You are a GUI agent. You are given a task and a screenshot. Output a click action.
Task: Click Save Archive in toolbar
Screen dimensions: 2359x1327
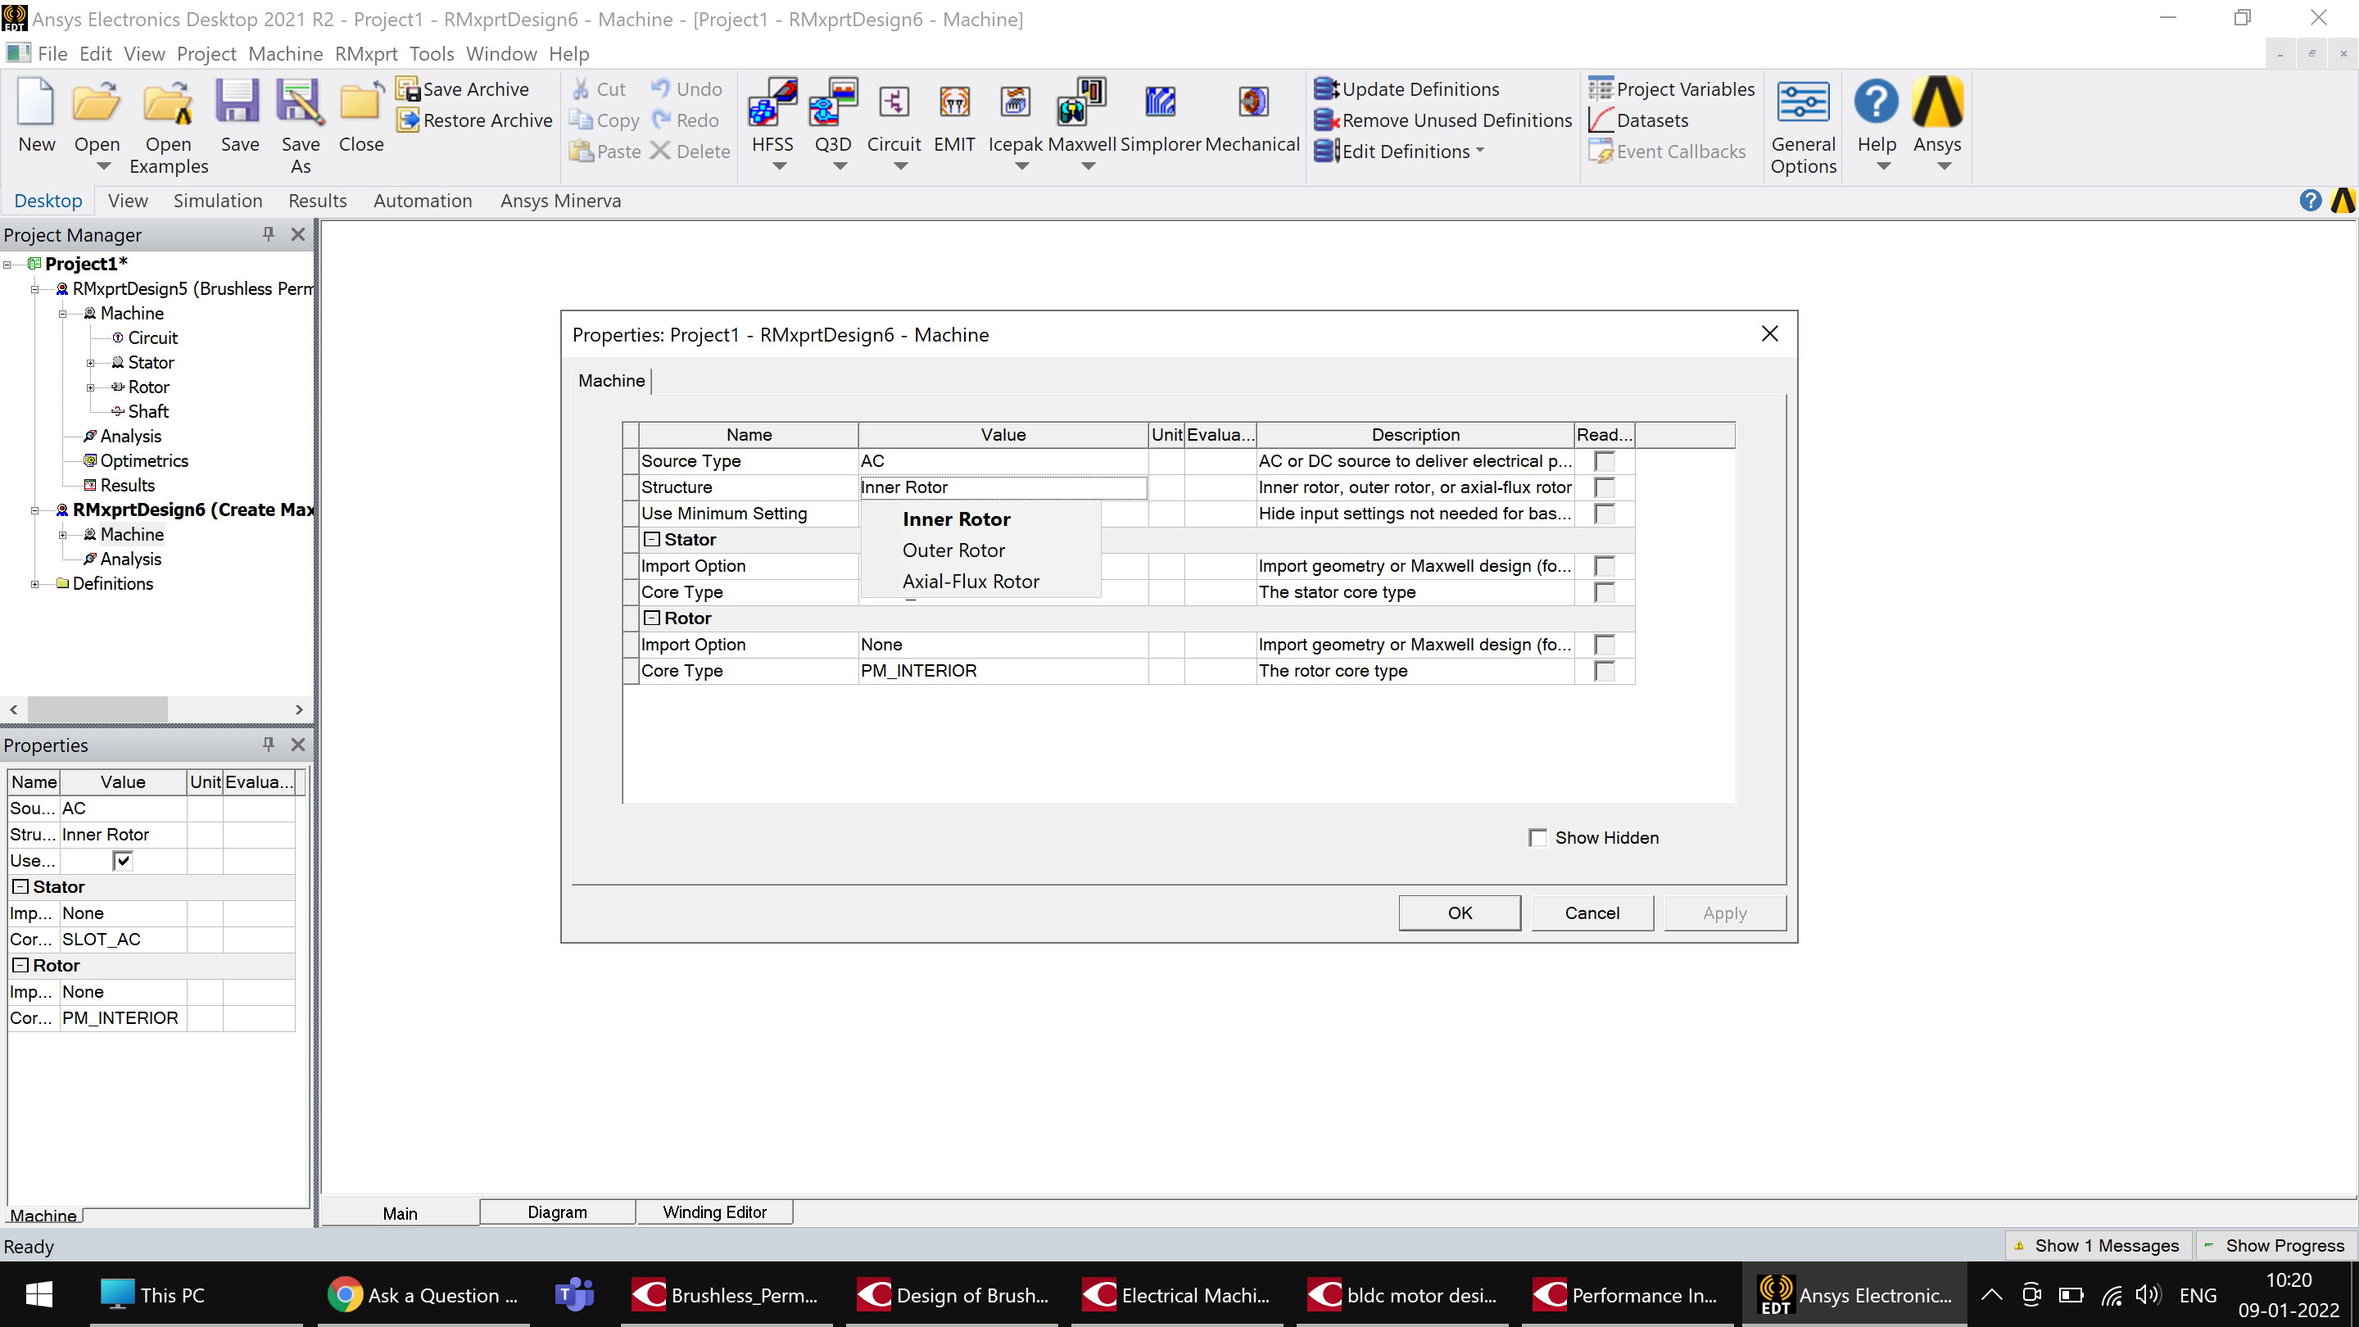point(464,88)
